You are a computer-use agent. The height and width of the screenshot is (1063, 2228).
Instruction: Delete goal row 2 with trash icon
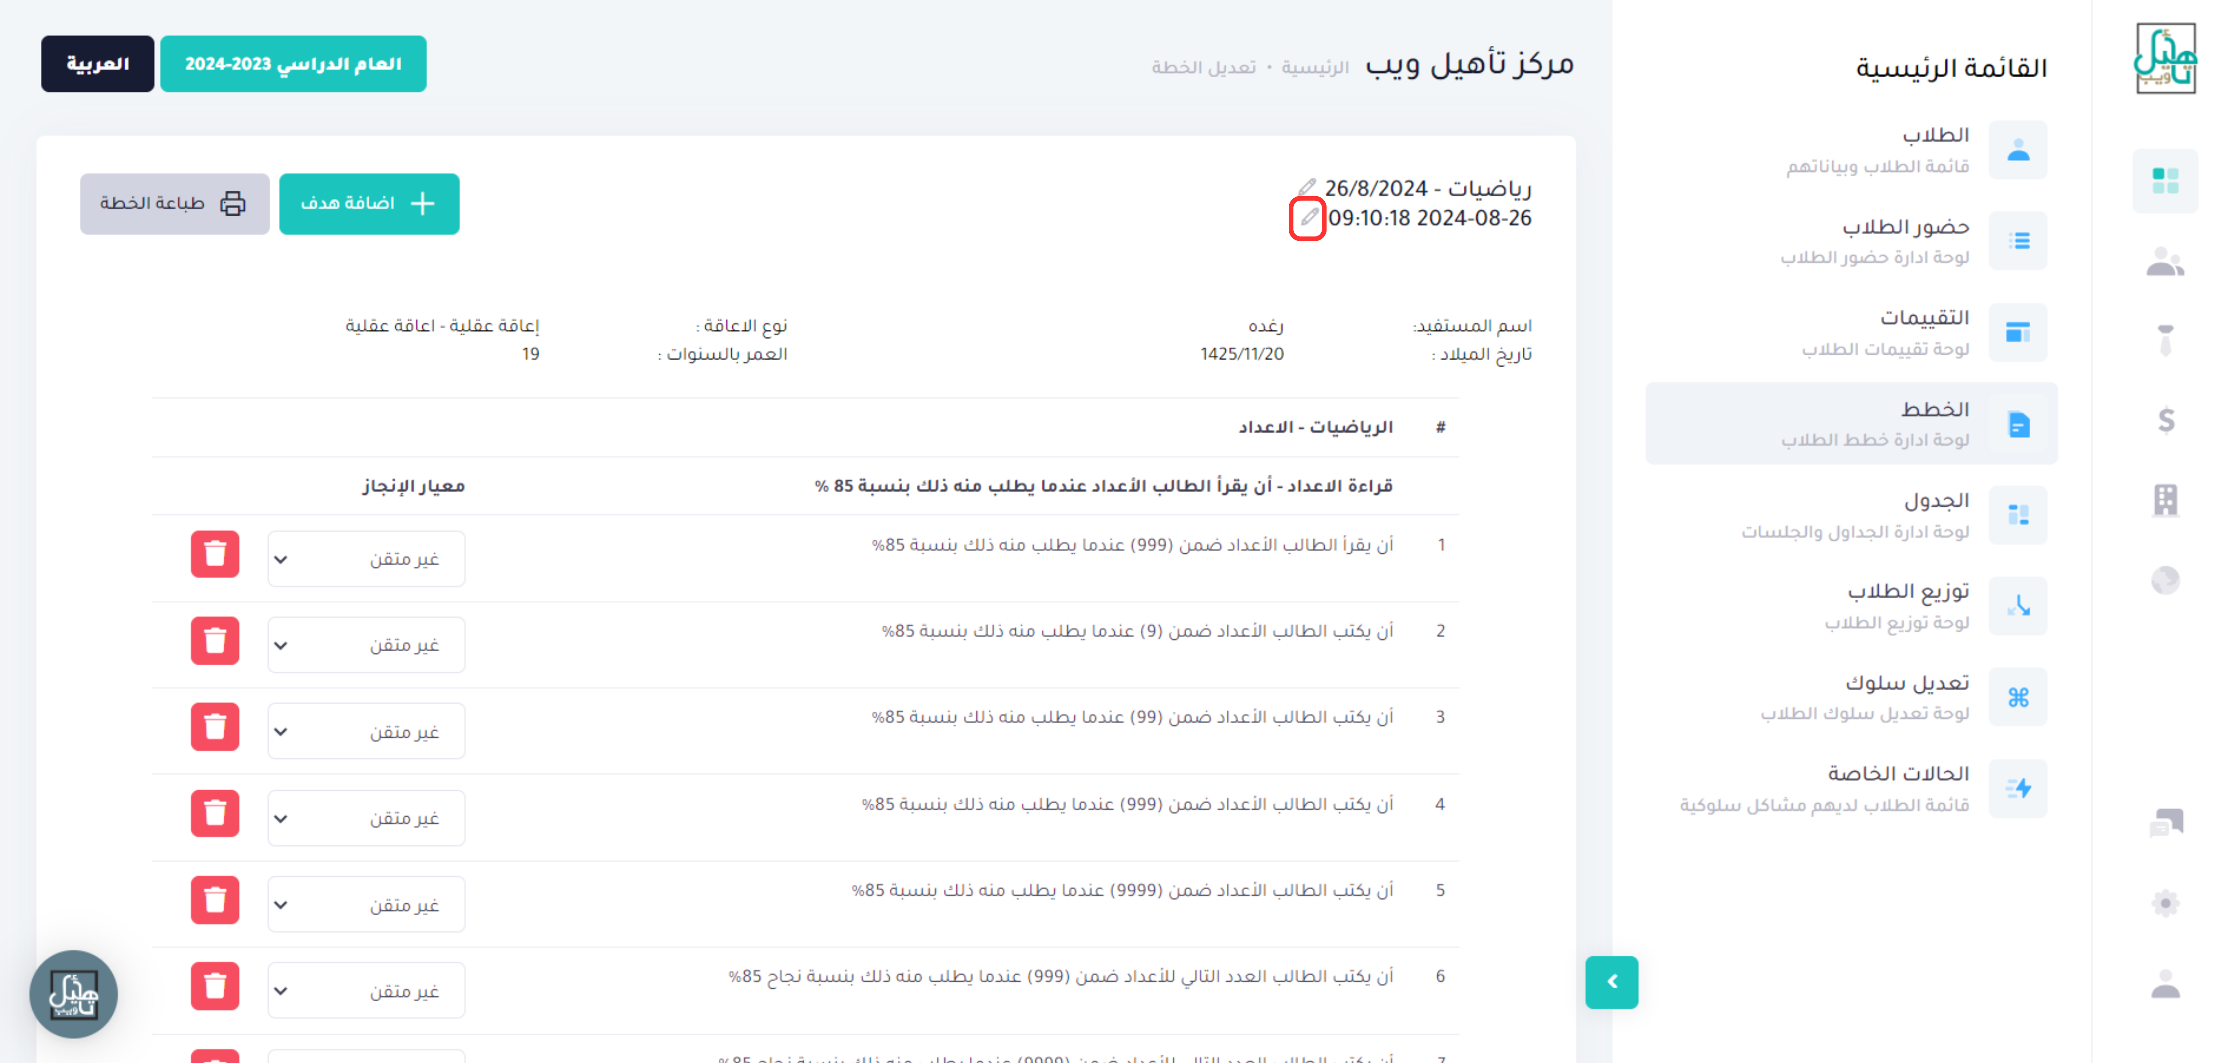(214, 641)
